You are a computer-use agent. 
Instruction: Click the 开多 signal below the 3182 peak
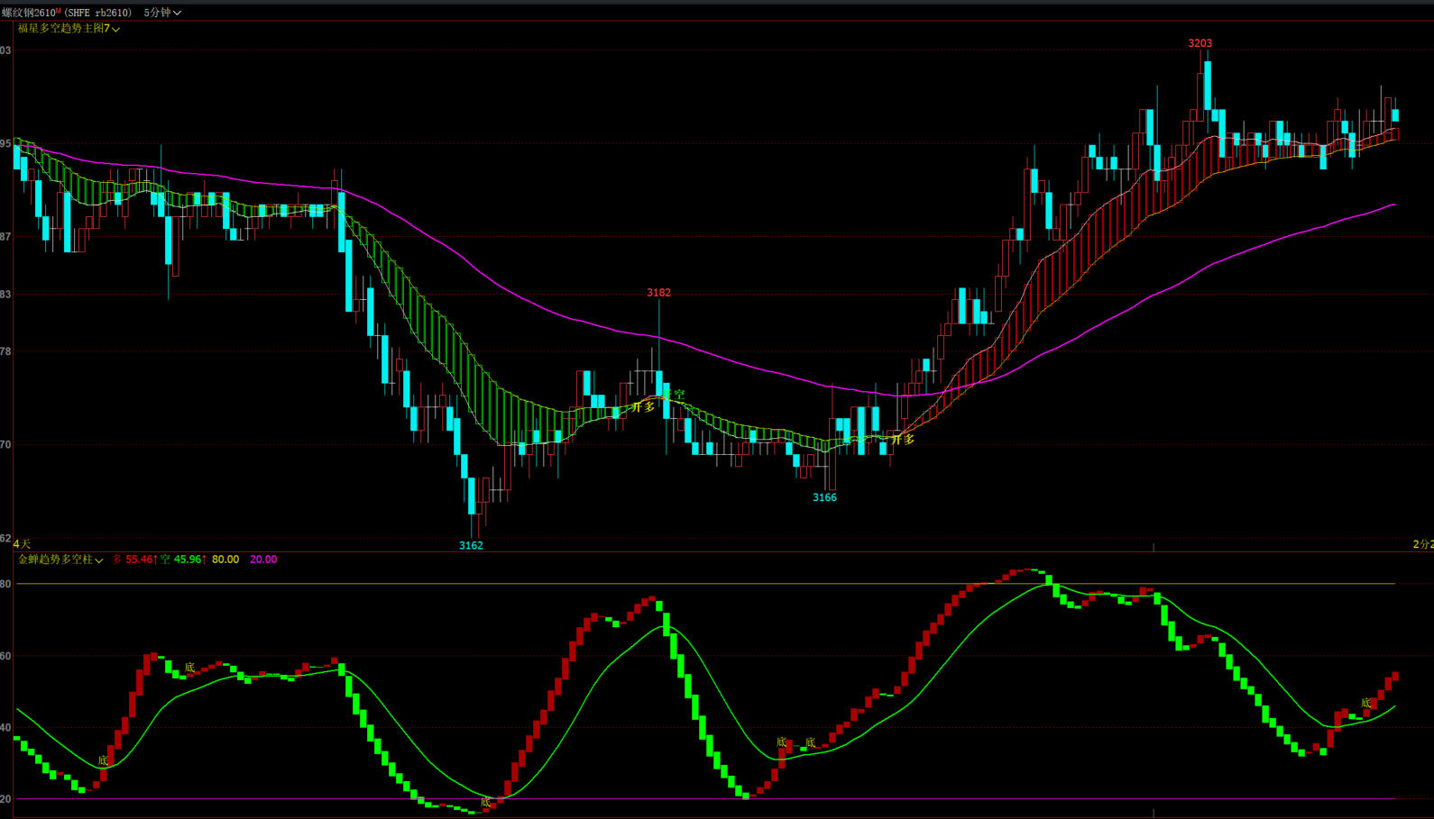[x=643, y=407]
